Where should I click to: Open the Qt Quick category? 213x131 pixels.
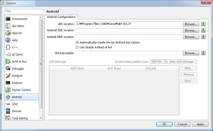pos(22,55)
